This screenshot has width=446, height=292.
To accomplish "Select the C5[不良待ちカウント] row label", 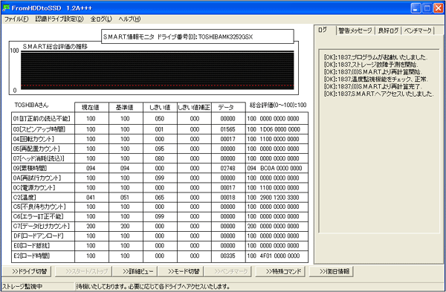I will (39, 207).
